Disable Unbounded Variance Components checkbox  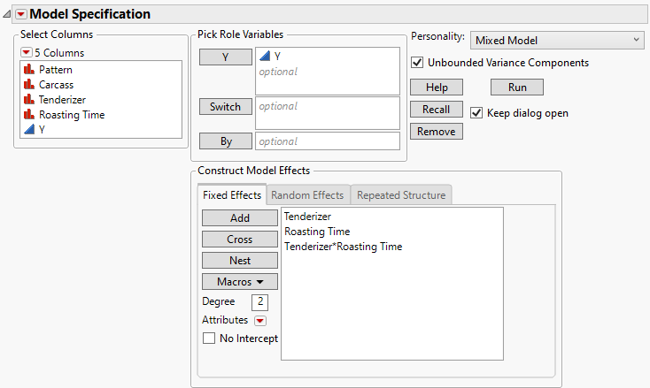[x=418, y=63]
